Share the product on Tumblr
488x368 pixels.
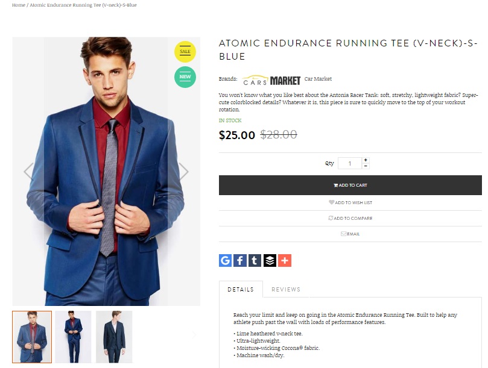click(x=255, y=260)
